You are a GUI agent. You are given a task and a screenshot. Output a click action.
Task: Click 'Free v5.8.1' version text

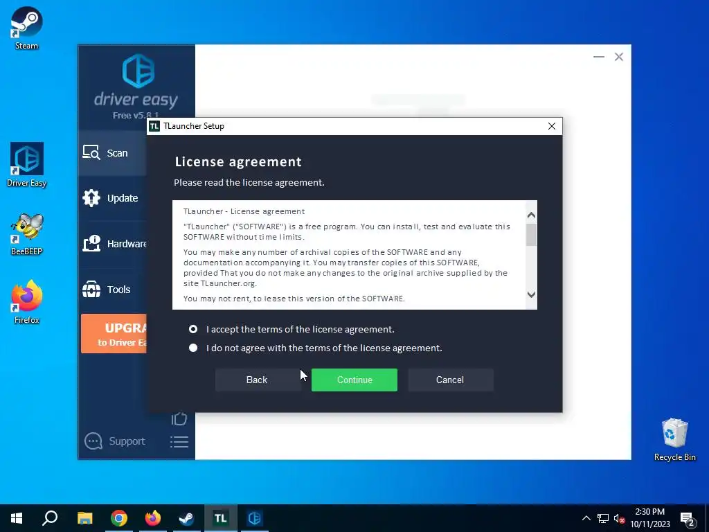coord(136,116)
